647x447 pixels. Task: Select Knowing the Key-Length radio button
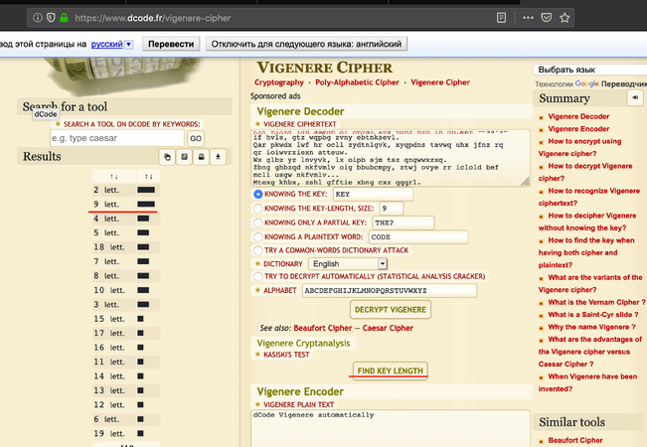click(x=257, y=209)
